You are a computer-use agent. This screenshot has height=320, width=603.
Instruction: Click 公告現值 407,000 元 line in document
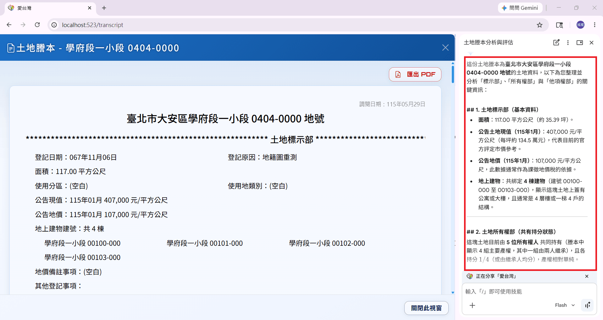tap(101, 200)
